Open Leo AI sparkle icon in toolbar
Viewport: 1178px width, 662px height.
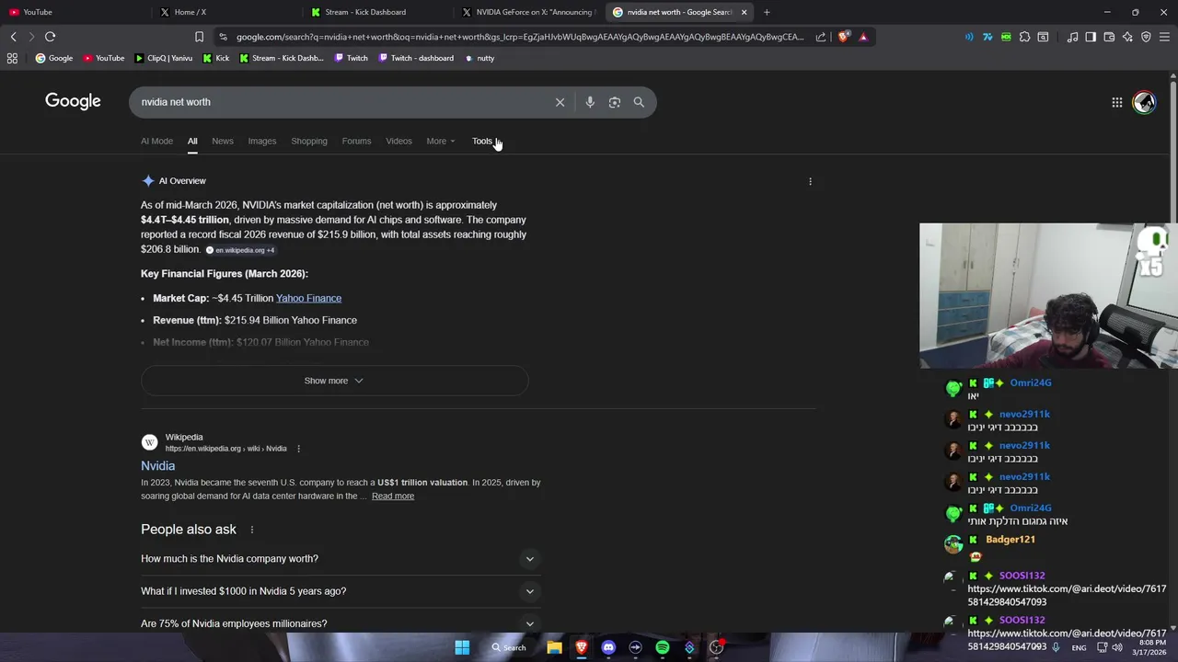1127,37
